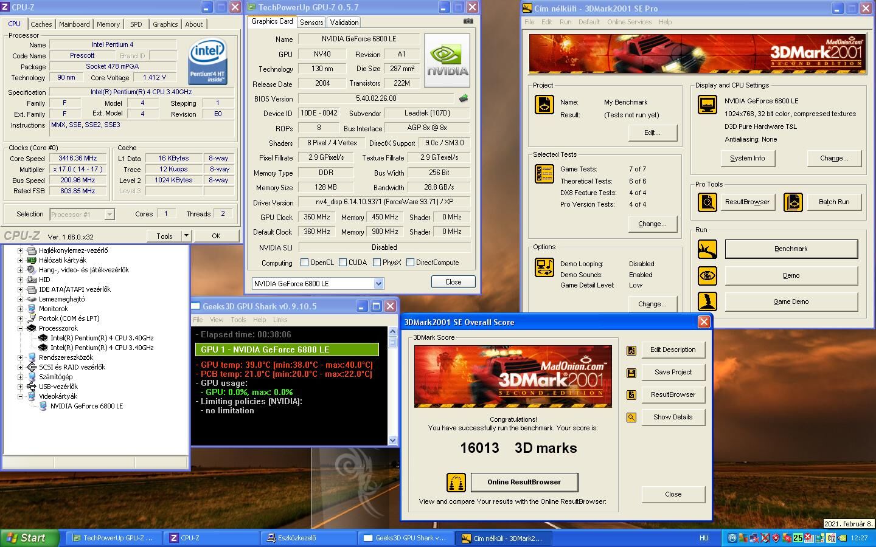Click the Számítógép computer icon
The image size is (876, 547).
32,377
